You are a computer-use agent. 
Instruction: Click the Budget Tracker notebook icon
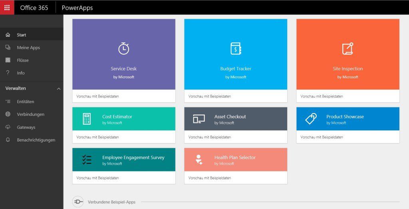pyautogui.click(x=236, y=48)
